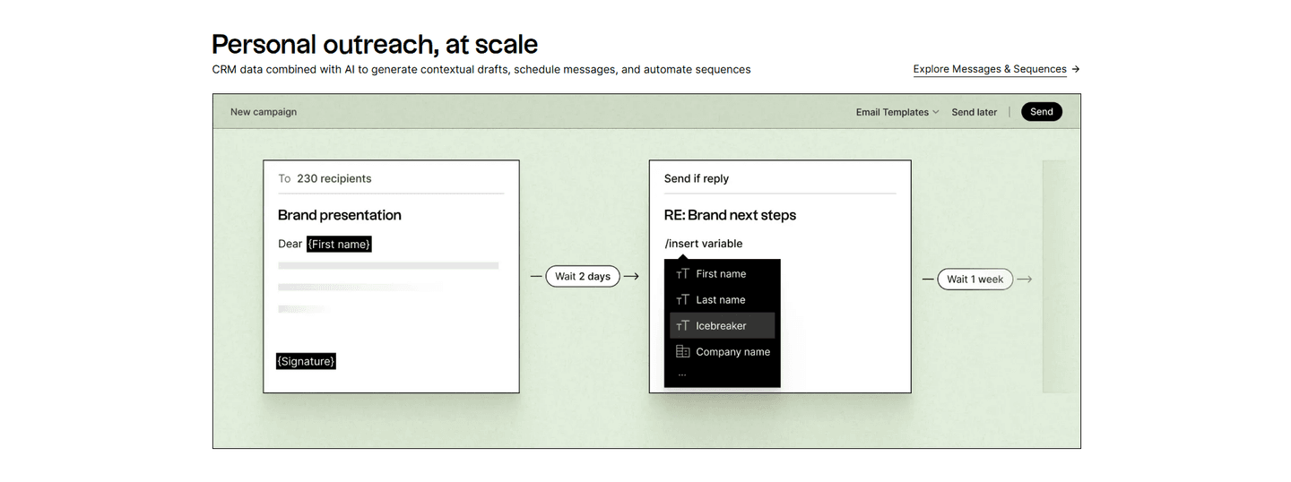Click the CRM data combined with AI description
The width and height of the screenshot is (1291, 482).
coord(481,69)
